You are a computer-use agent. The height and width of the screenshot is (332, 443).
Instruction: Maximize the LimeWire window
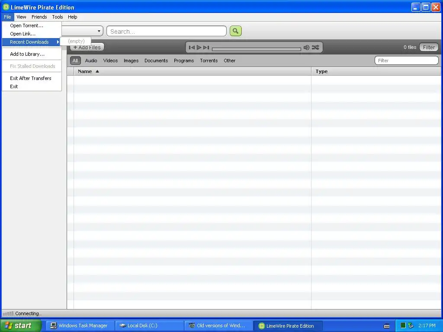(x=426, y=7)
